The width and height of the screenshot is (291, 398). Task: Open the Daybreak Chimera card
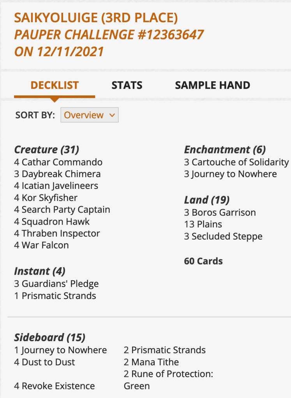[61, 174]
